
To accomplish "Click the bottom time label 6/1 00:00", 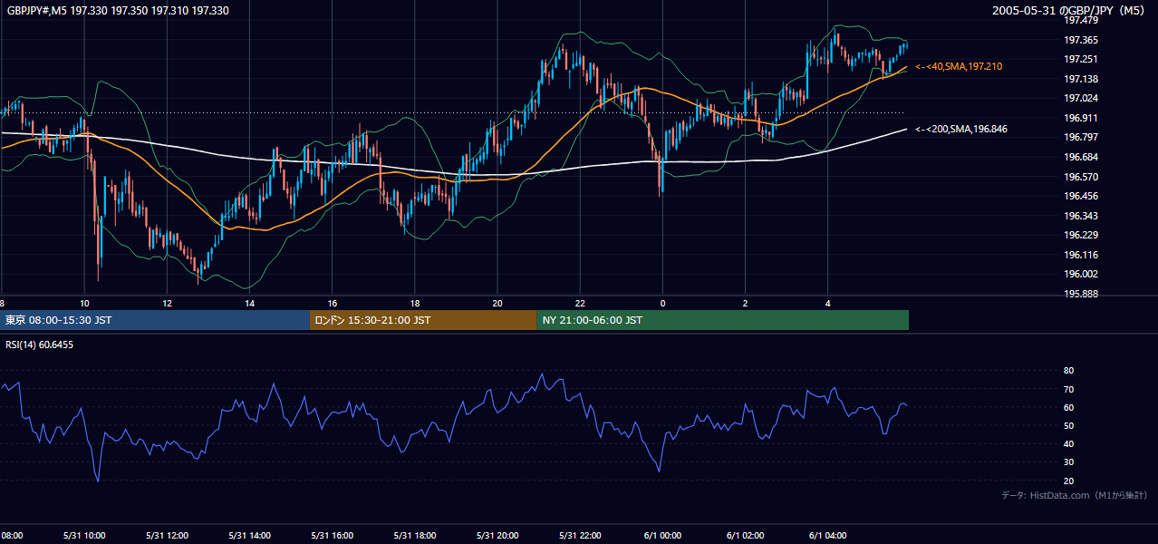I will (x=662, y=535).
